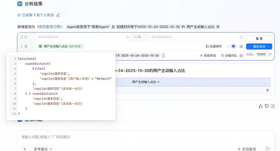Clear the 值 row with its broom icon
The image size is (280, 151).
pyautogui.click(x=241, y=46)
